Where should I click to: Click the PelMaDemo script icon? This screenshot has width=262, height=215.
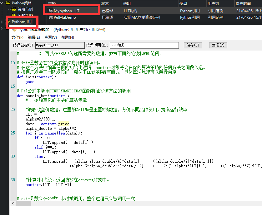(x=50, y=17)
